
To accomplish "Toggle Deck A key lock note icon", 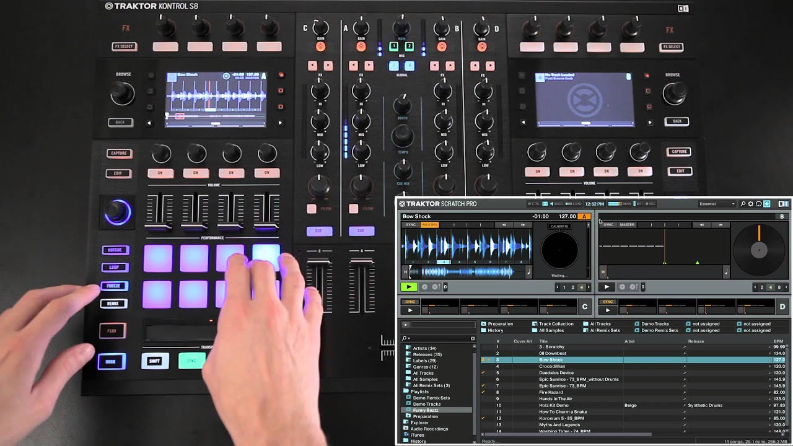I will 528,271.
